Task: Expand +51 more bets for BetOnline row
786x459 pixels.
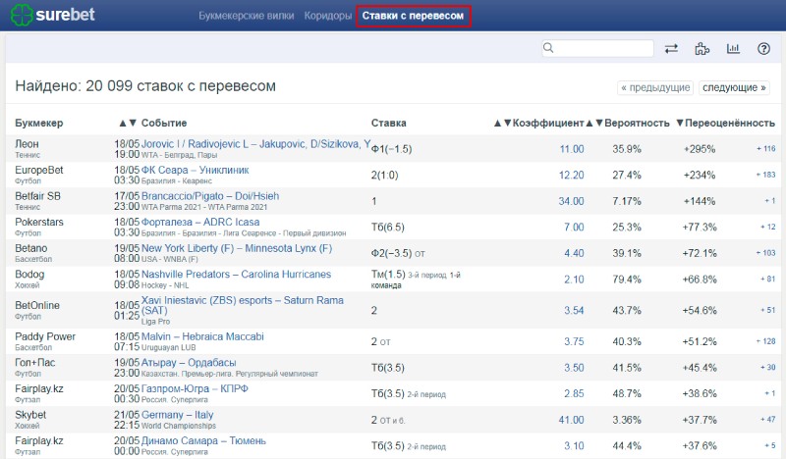Action: point(768,310)
